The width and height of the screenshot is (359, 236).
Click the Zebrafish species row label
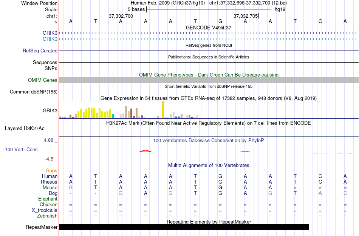click(47, 216)
